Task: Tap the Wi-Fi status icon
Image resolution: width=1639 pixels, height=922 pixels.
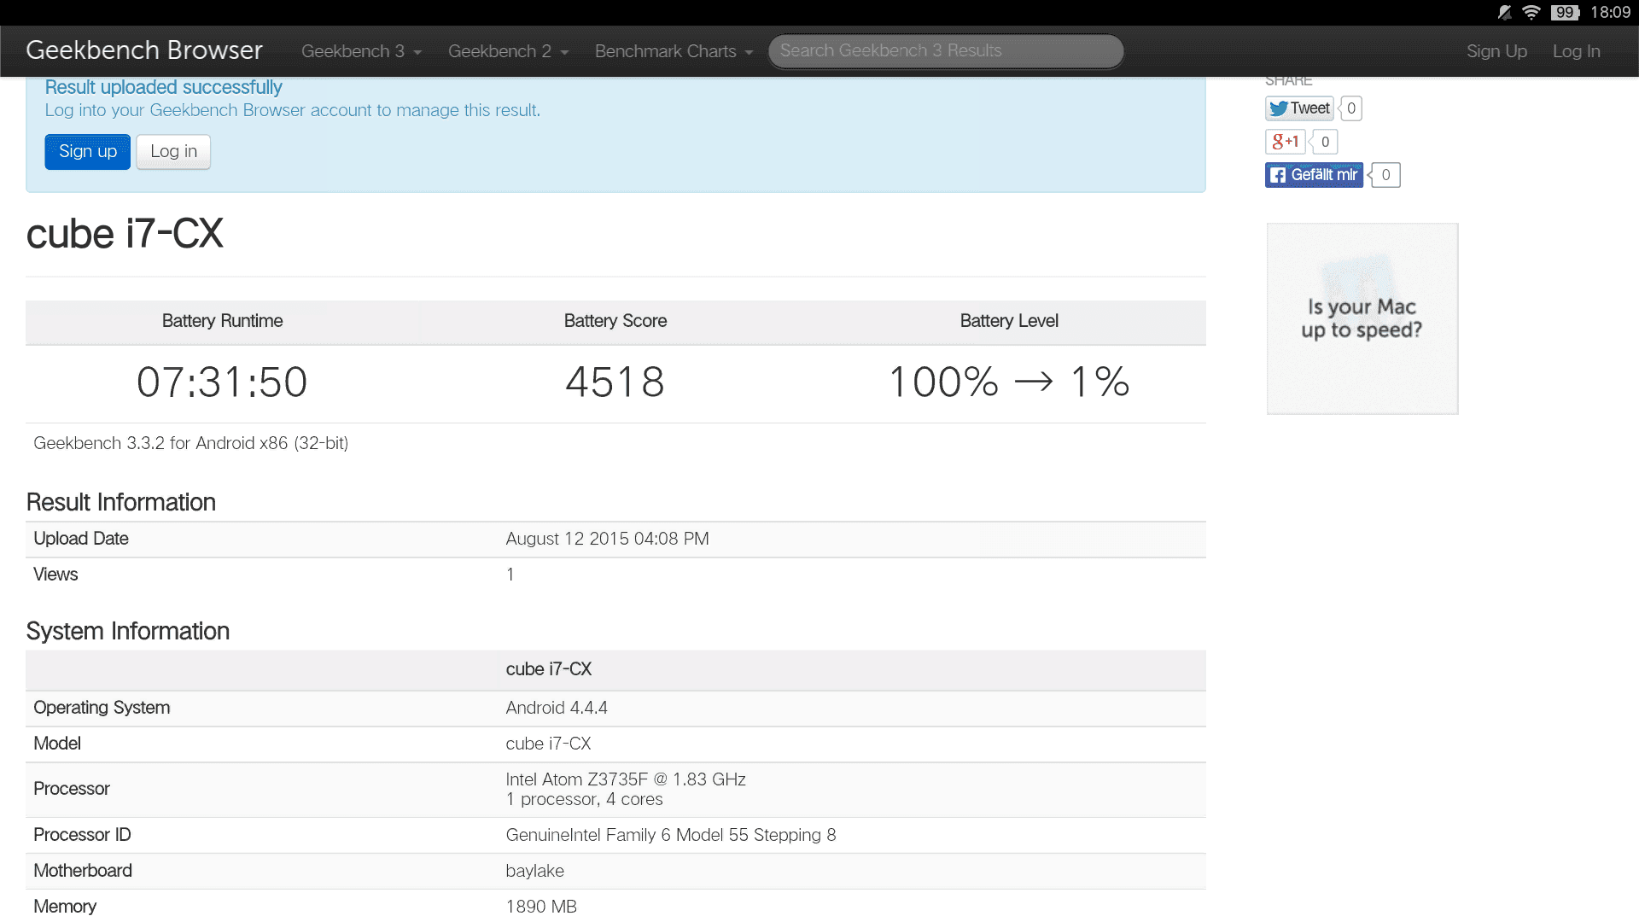Action: (x=1531, y=13)
